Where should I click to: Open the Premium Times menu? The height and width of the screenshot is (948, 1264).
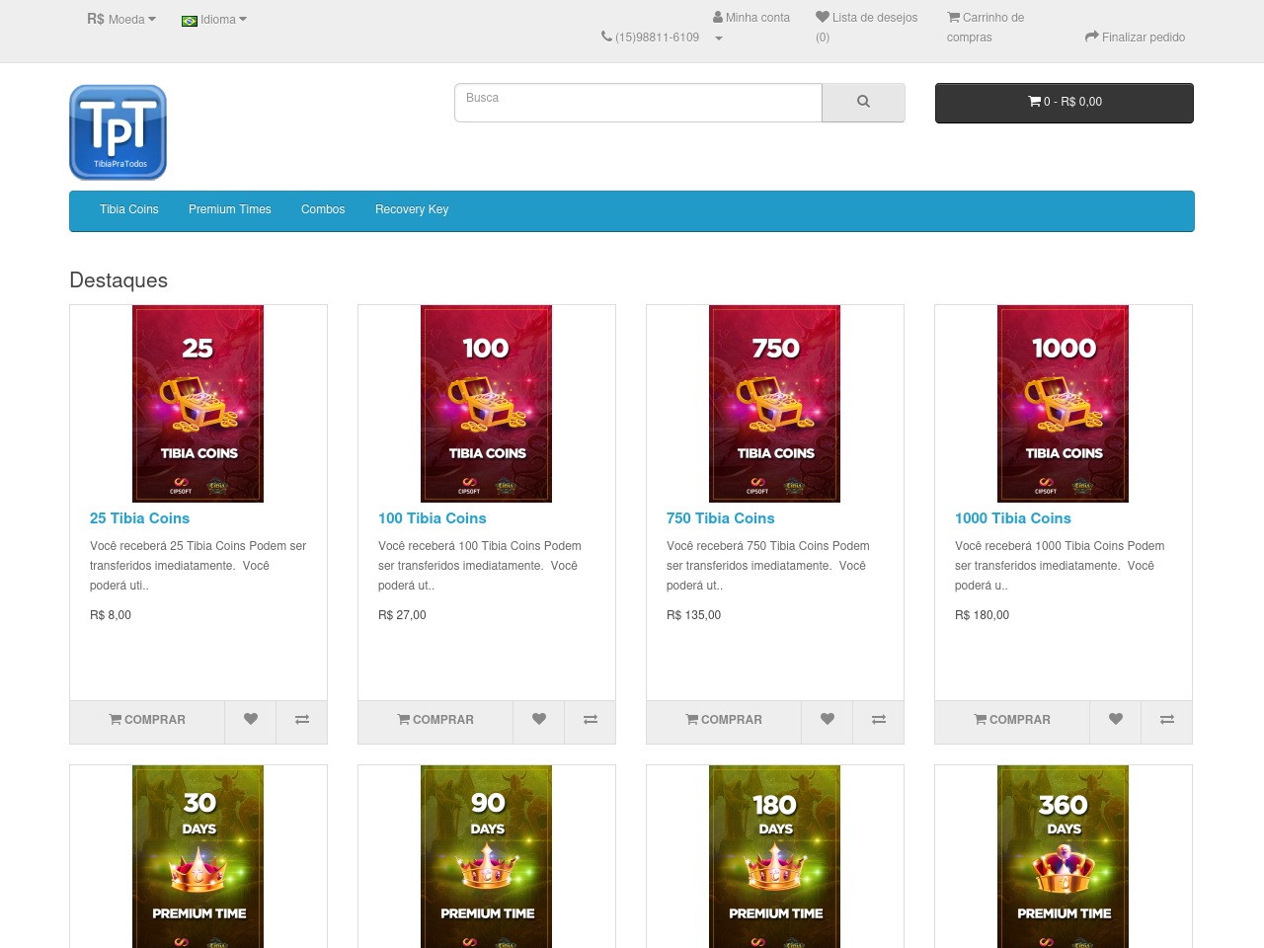click(x=230, y=209)
